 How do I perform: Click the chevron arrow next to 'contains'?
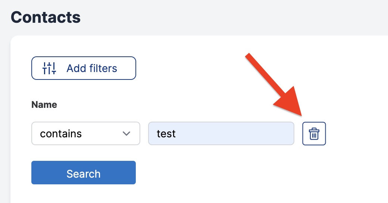click(126, 134)
